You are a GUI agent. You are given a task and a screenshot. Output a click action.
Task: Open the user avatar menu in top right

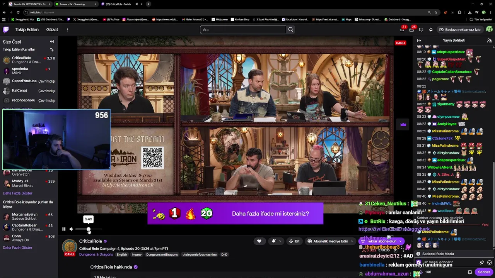point(489,29)
